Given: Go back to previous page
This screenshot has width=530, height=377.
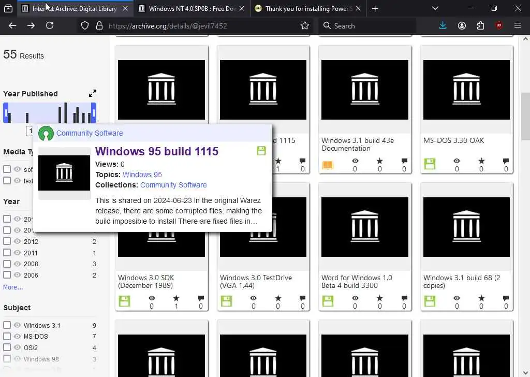Looking at the screenshot, I should click(12, 26).
